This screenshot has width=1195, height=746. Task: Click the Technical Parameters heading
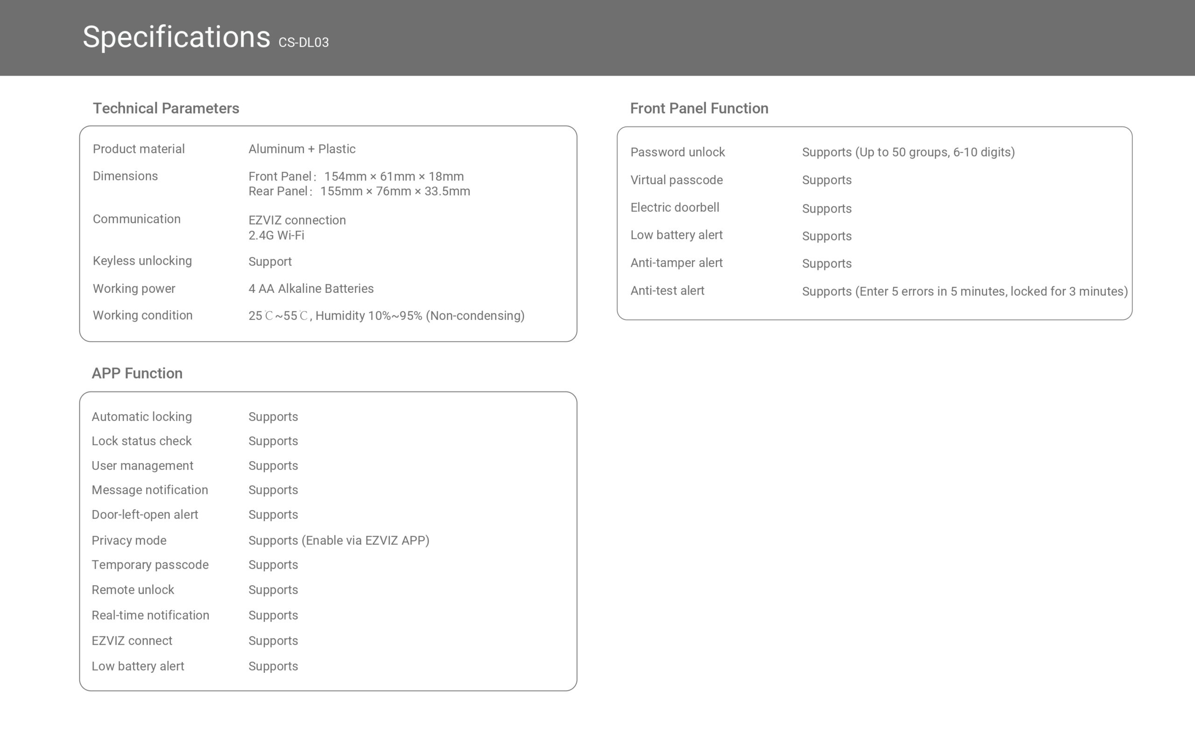click(x=166, y=109)
